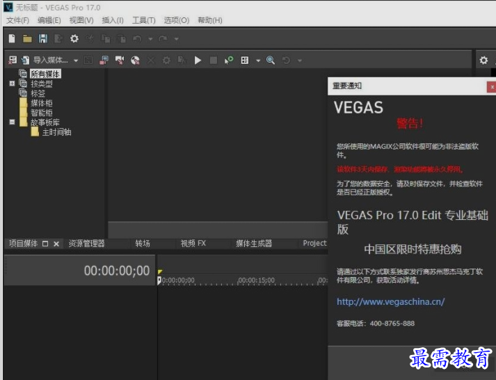Click the Search media magnifier icon
Viewport: 496px width, 380px height.
[x=271, y=60]
